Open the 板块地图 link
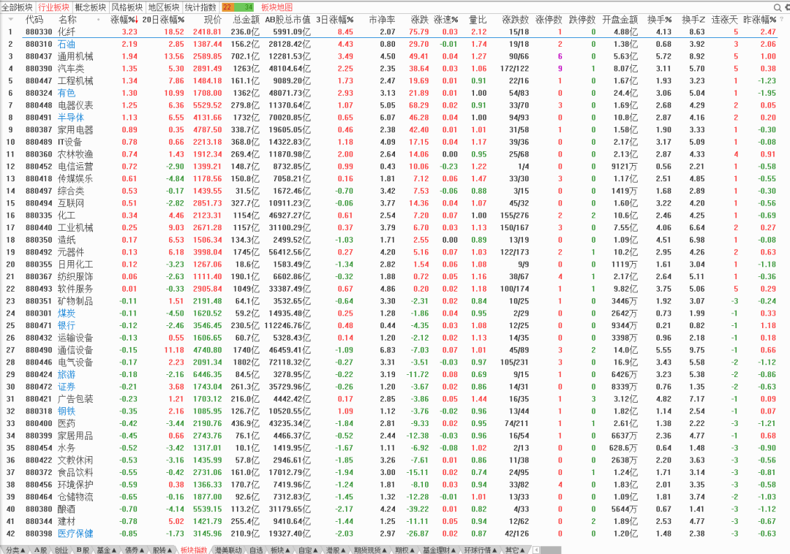This screenshot has width=790, height=554. [276, 7]
